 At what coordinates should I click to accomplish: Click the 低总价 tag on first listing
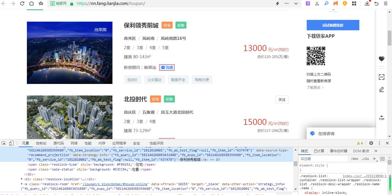133,80
